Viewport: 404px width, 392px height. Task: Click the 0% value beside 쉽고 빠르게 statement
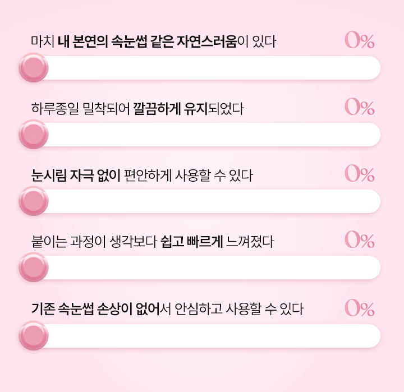click(360, 241)
